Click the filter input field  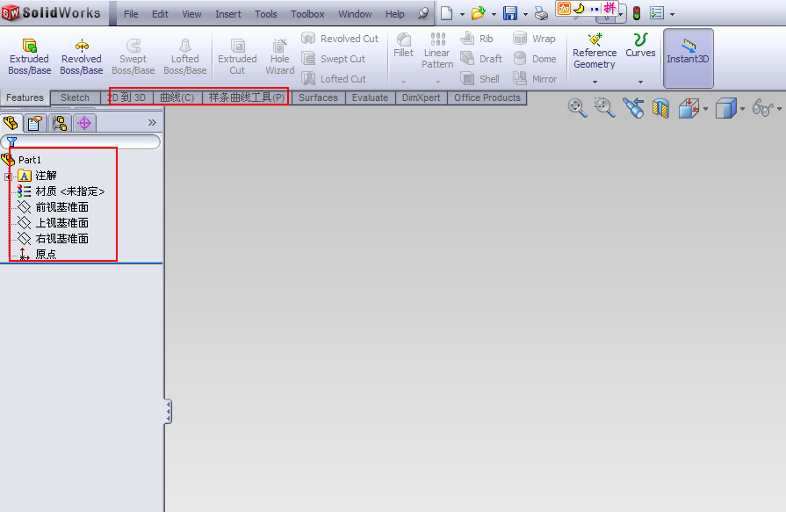(81, 142)
